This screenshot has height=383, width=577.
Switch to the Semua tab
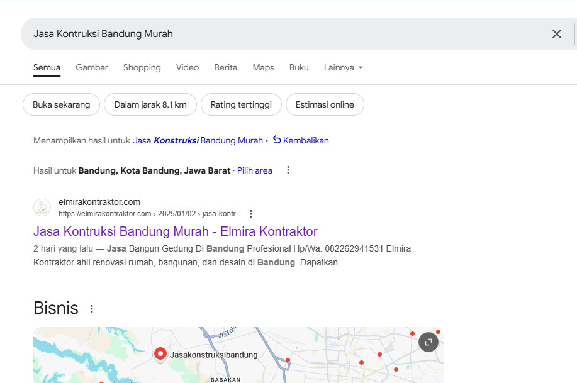pos(47,68)
